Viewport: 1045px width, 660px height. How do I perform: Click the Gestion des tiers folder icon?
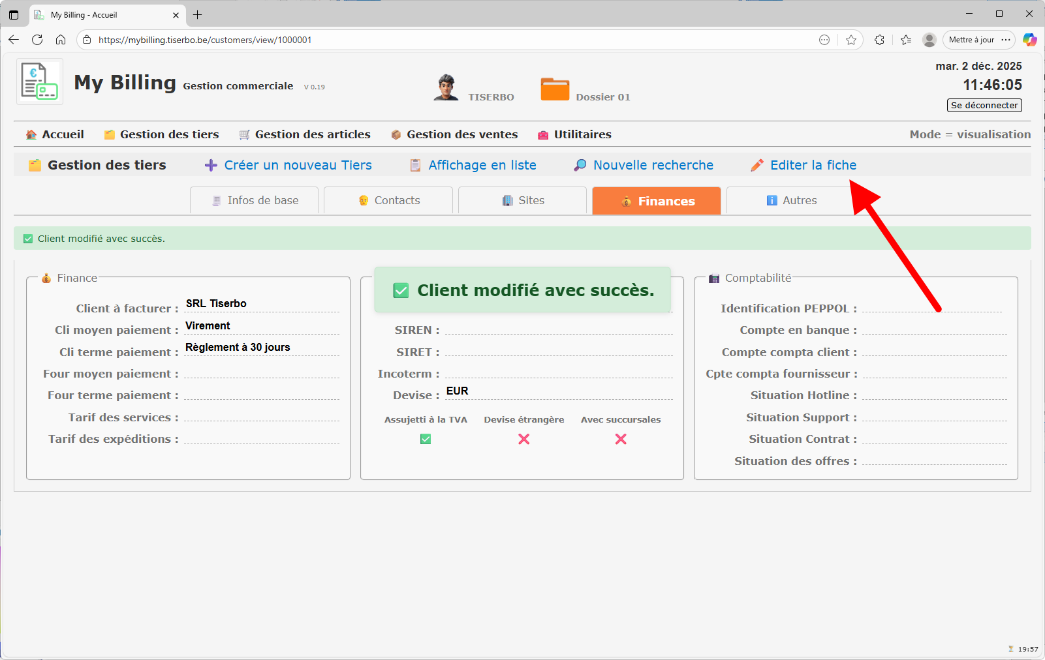pyautogui.click(x=109, y=134)
